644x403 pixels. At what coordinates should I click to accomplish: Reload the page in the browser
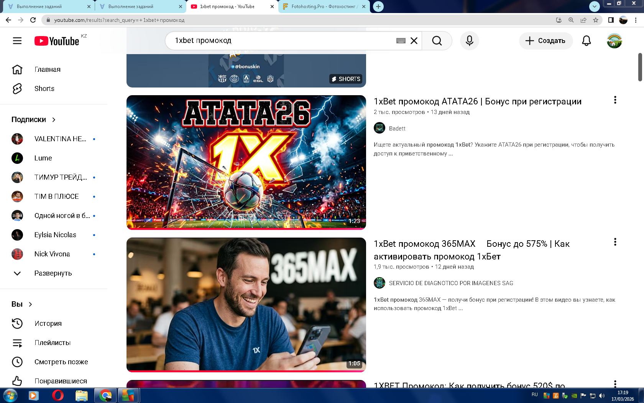tap(33, 20)
